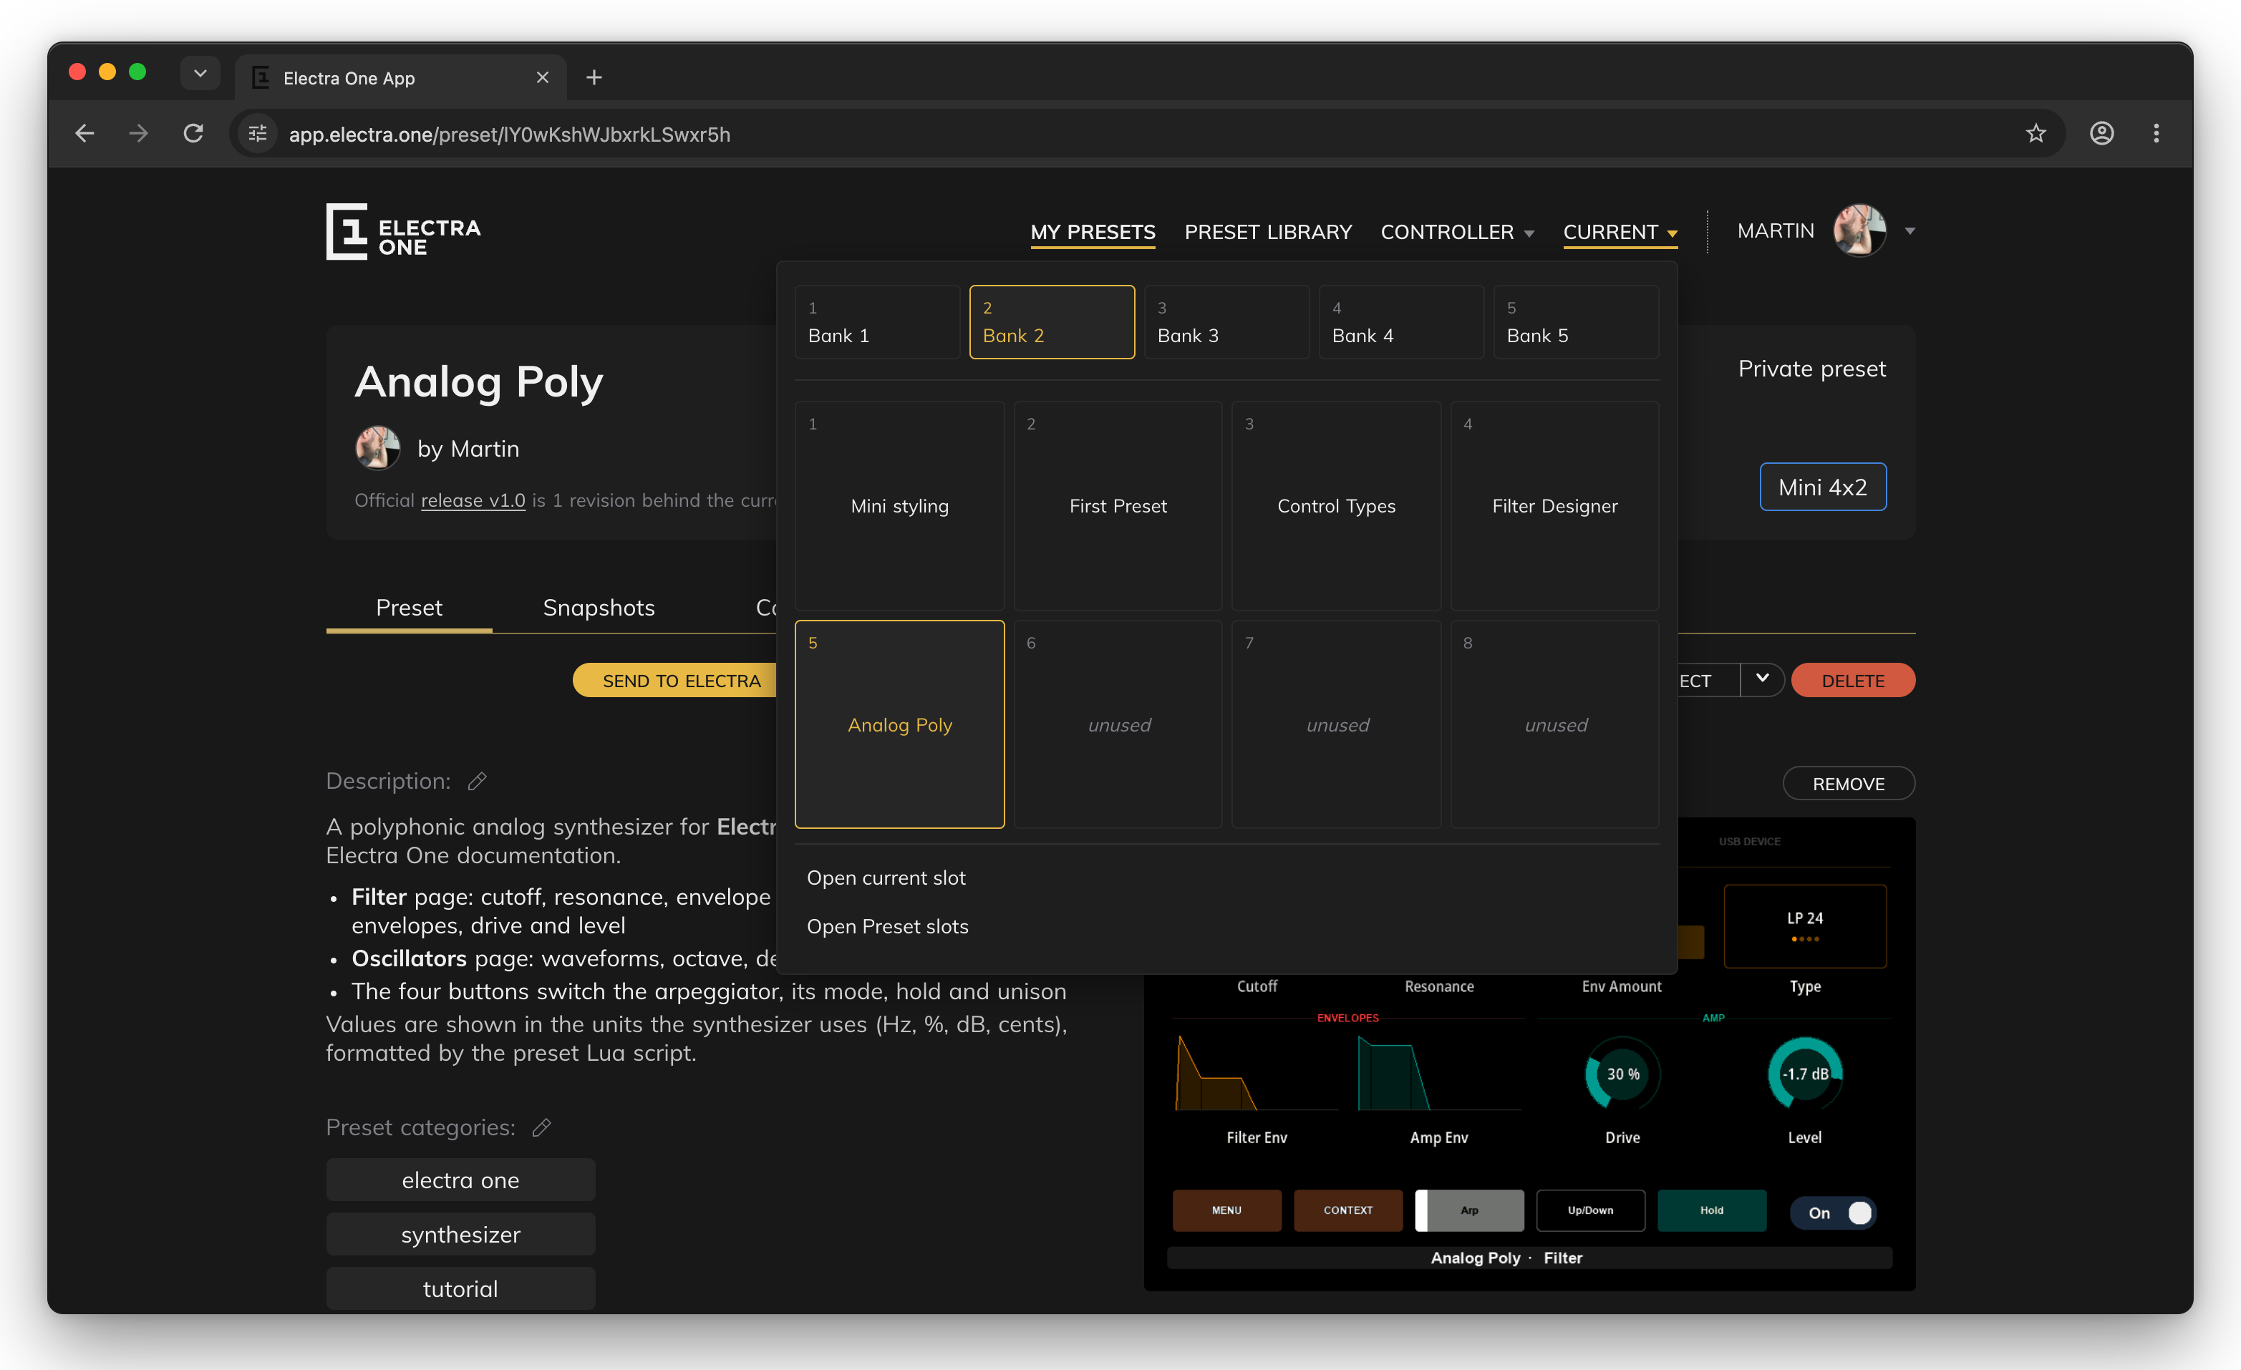Expand the CONTROLLER dropdown menu
Viewport: 2241px width, 1370px height.
(1457, 233)
